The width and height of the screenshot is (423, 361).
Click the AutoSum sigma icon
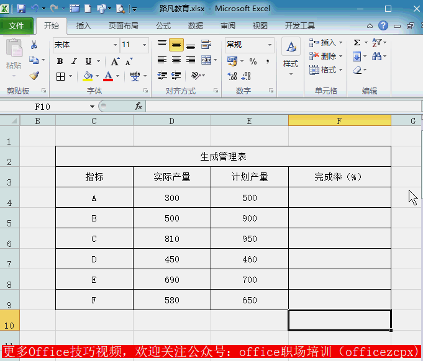point(357,43)
